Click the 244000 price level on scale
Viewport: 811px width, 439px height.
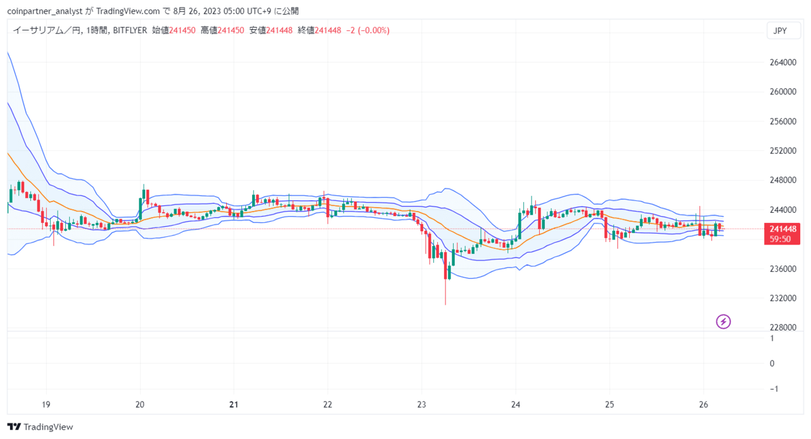coord(783,210)
